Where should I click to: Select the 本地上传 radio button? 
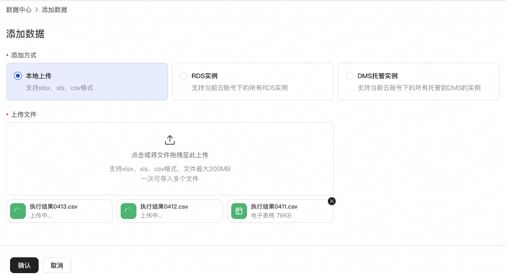18,76
